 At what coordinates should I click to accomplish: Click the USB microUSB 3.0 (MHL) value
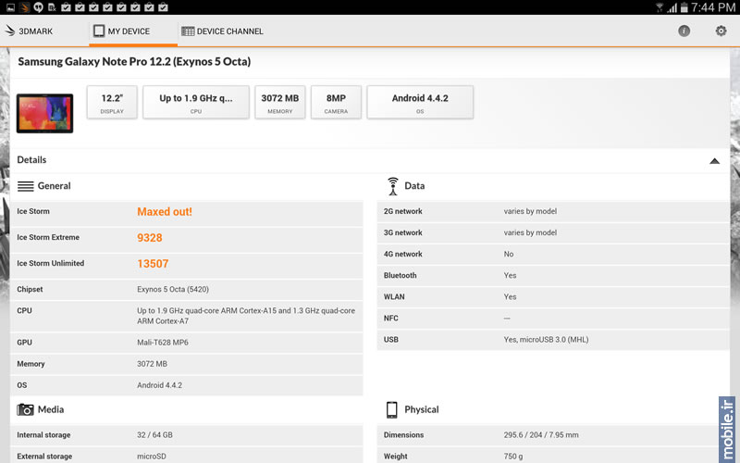tap(546, 339)
